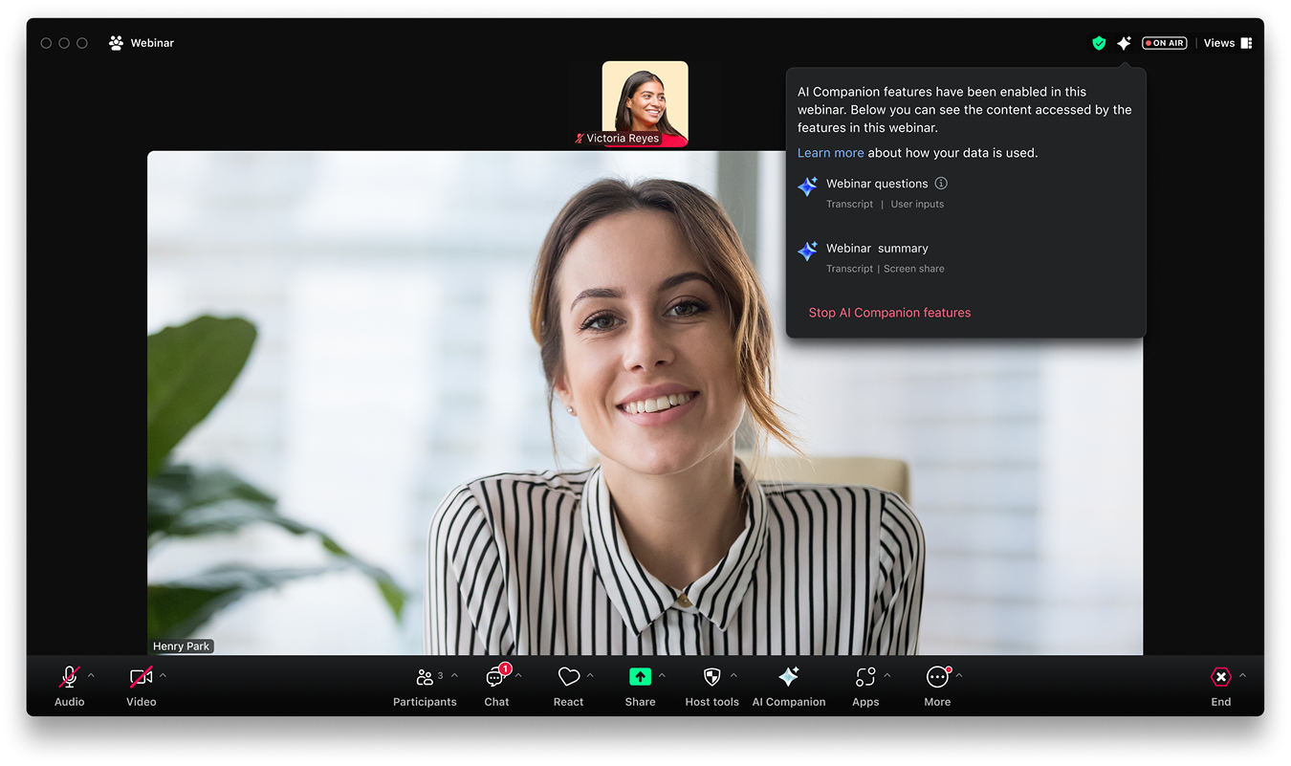Stop your video
Screen dimensions: 1291x766
(x=140, y=677)
